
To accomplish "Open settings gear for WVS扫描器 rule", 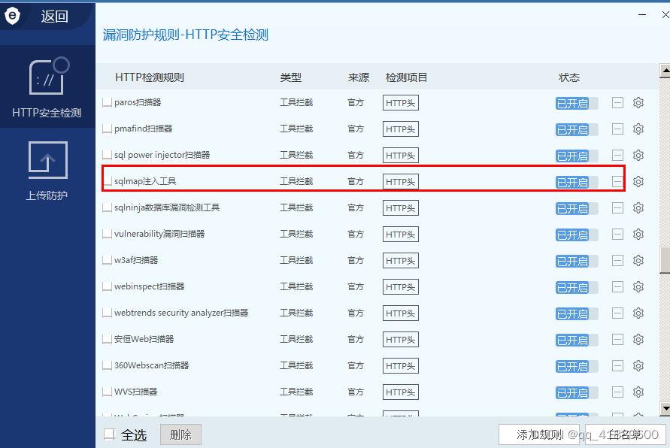I will click(x=638, y=392).
